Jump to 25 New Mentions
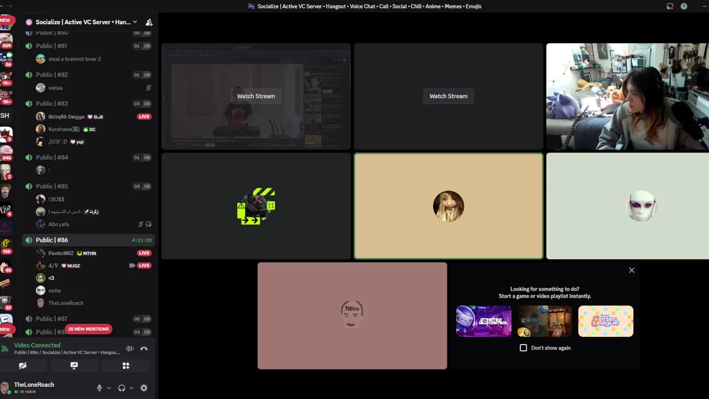The width and height of the screenshot is (709, 399). 89,329
